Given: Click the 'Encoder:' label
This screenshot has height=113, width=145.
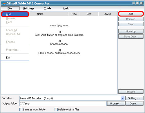Looking at the screenshot, I should tap(7, 98).
